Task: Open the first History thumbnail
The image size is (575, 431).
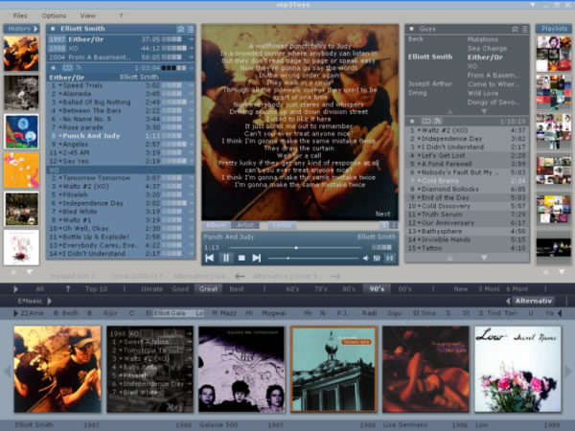Action: (x=21, y=54)
